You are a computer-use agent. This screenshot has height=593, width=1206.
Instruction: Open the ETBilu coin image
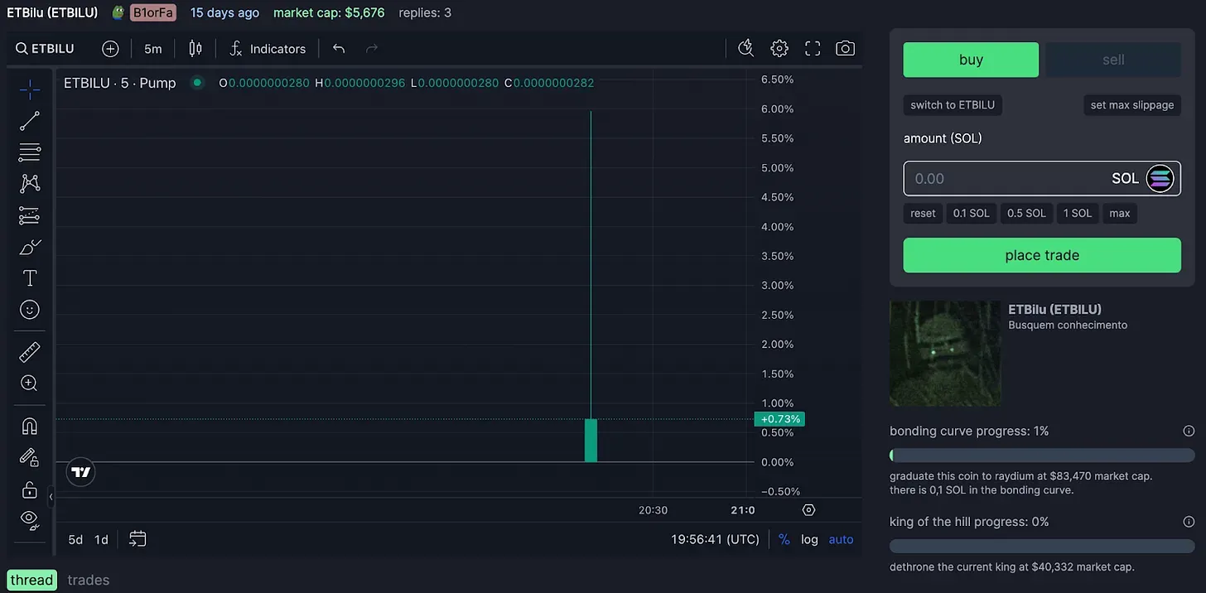945,353
